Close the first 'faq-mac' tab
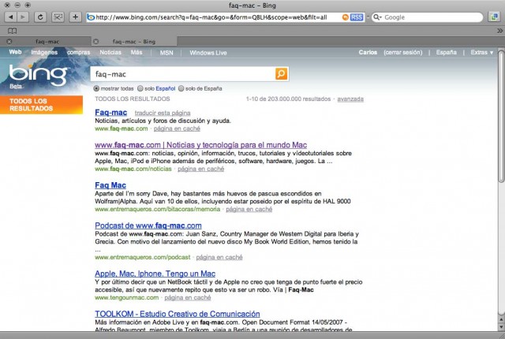Image resolution: width=505 pixels, height=339 pixels. click(9, 42)
